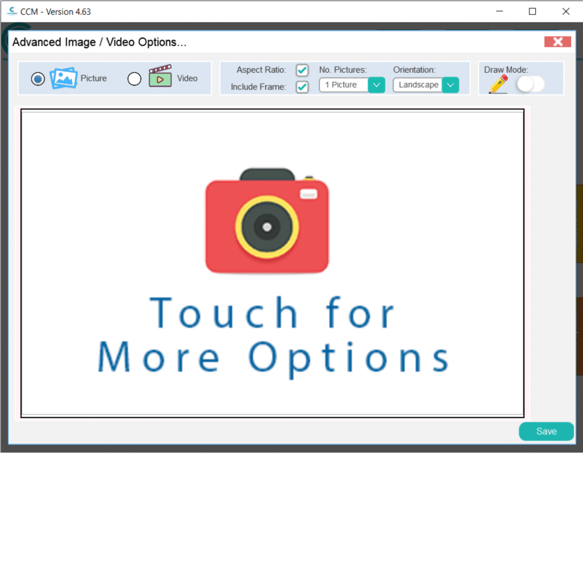583x583 pixels.
Task: Close the CCM - Version 4.63 window
Action: click(x=565, y=11)
